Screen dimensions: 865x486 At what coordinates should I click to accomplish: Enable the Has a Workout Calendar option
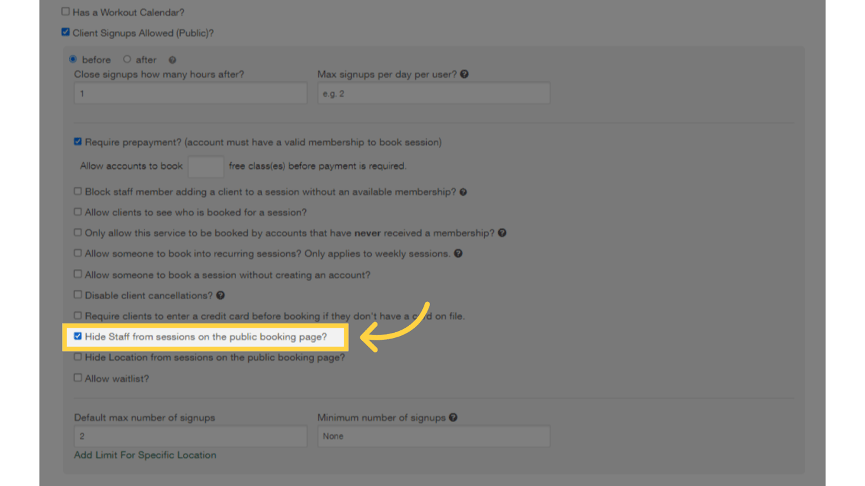tap(65, 11)
